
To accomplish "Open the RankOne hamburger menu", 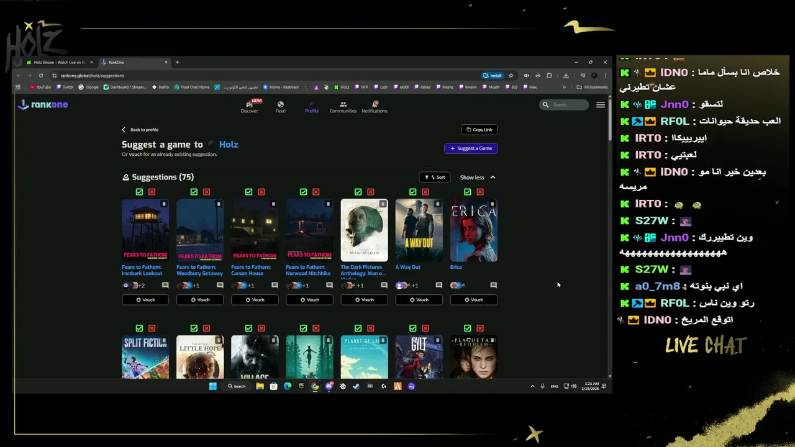I will (x=601, y=105).
